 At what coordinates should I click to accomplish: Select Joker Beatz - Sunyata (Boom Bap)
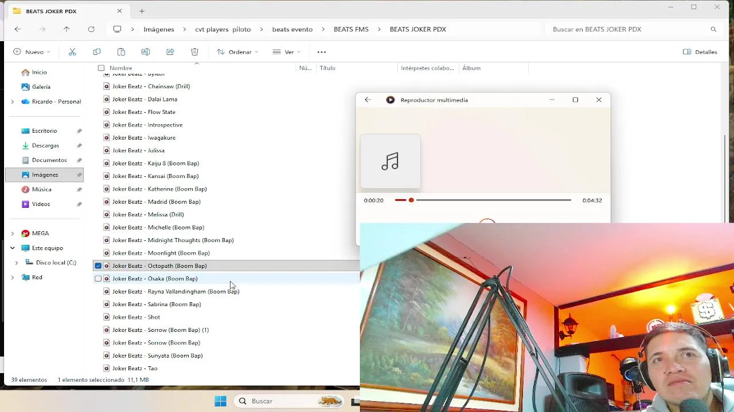(x=157, y=356)
